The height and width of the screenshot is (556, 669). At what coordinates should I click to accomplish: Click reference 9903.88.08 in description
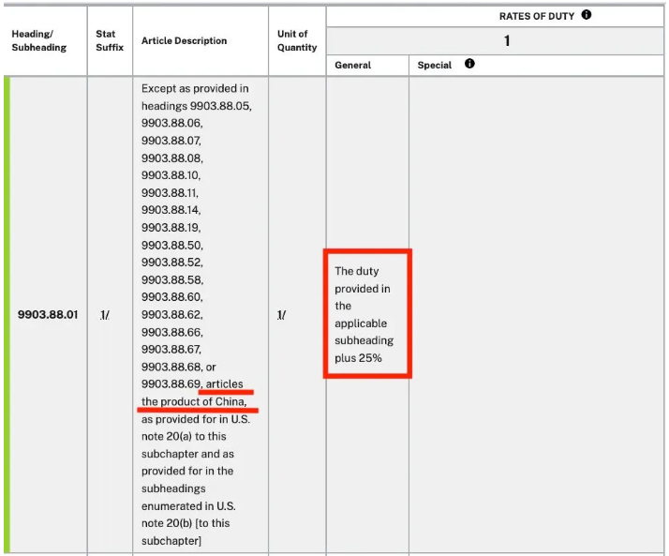(x=171, y=158)
